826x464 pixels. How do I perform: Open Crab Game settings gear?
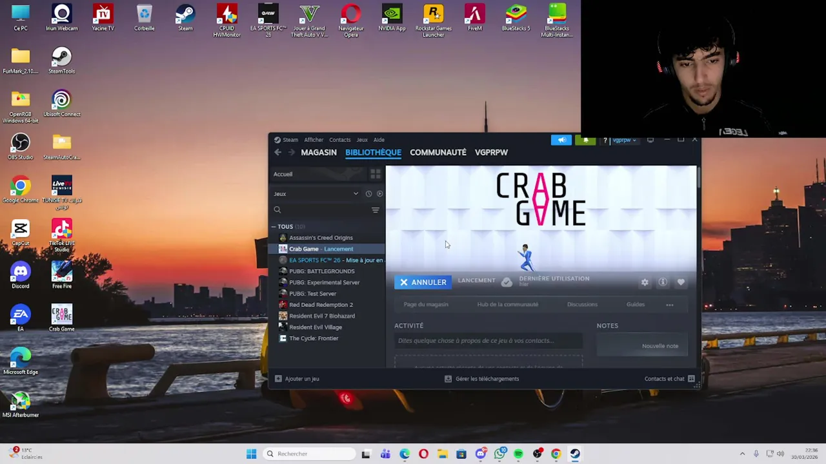pyautogui.click(x=645, y=282)
